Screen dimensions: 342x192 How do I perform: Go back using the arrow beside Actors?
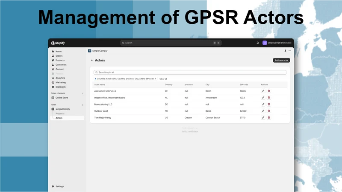(x=92, y=60)
